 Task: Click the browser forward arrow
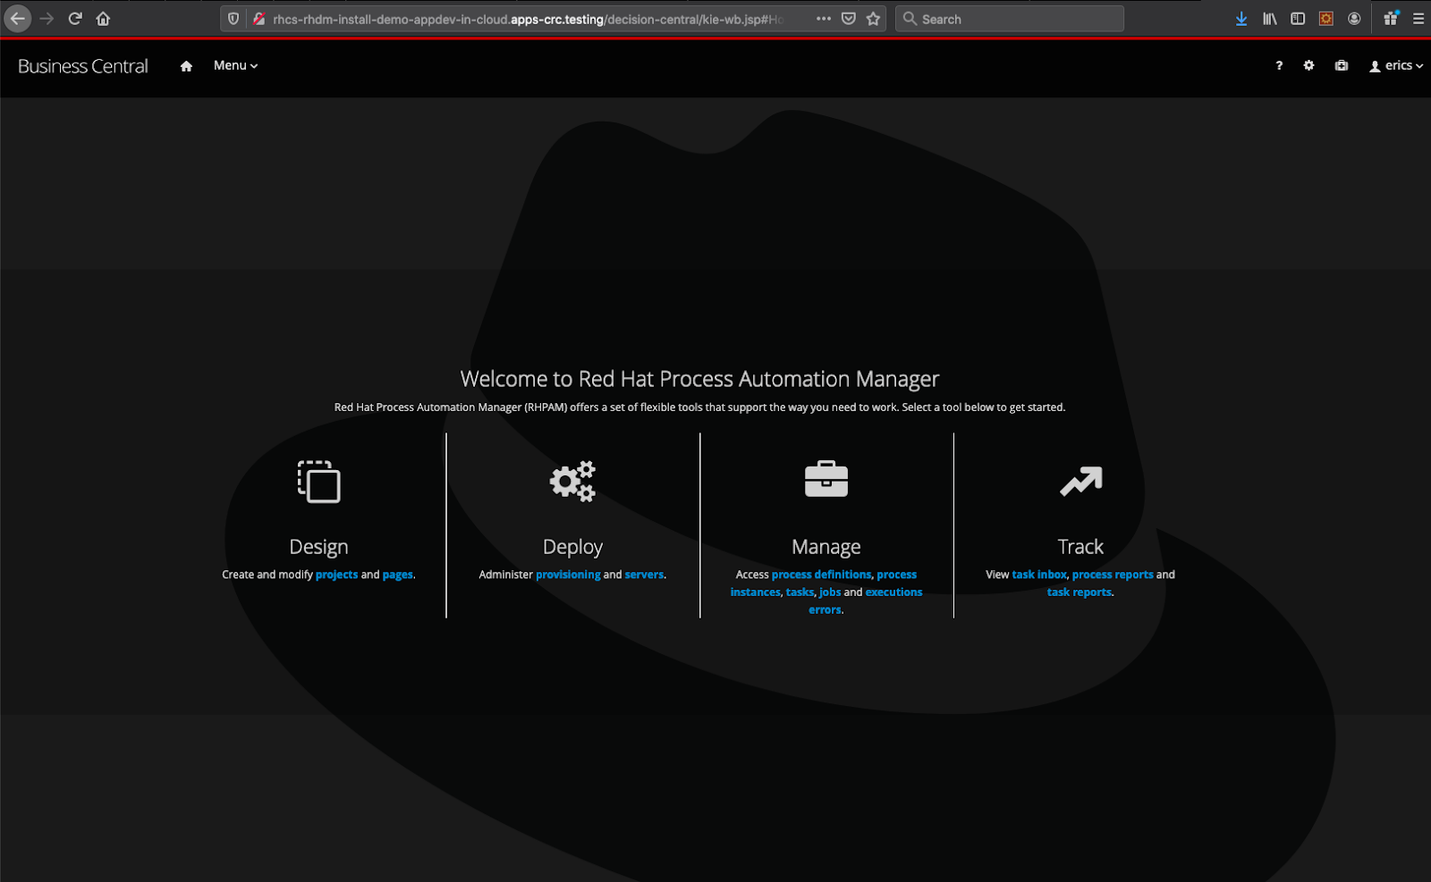pyautogui.click(x=47, y=18)
